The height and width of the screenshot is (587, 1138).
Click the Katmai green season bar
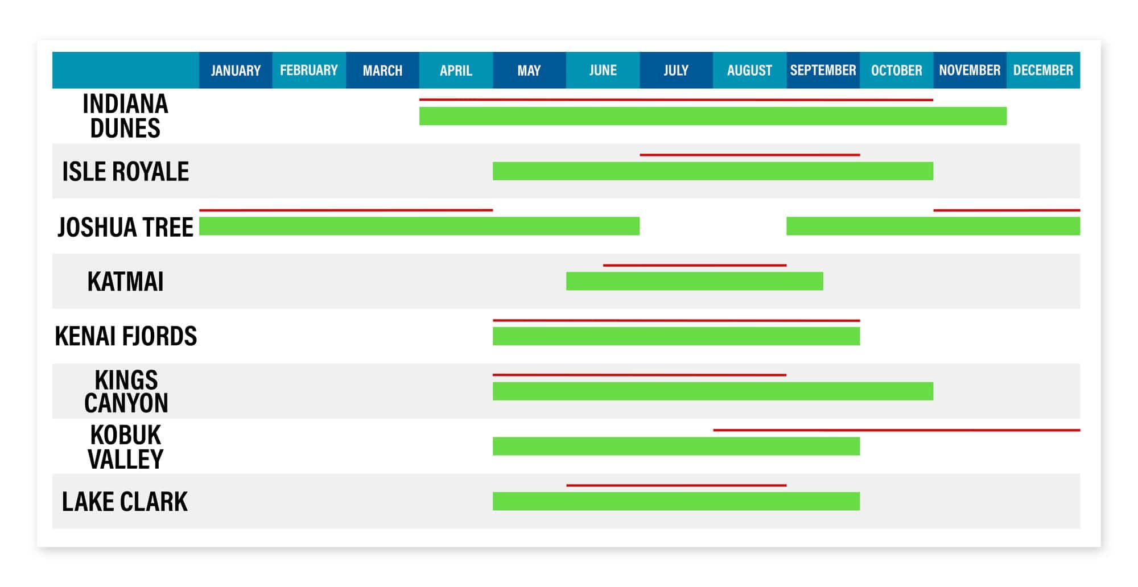[694, 281]
